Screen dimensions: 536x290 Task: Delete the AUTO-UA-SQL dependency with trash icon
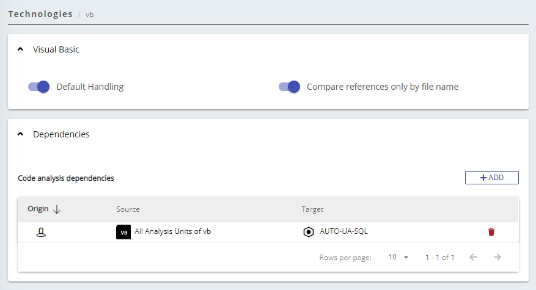(491, 232)
